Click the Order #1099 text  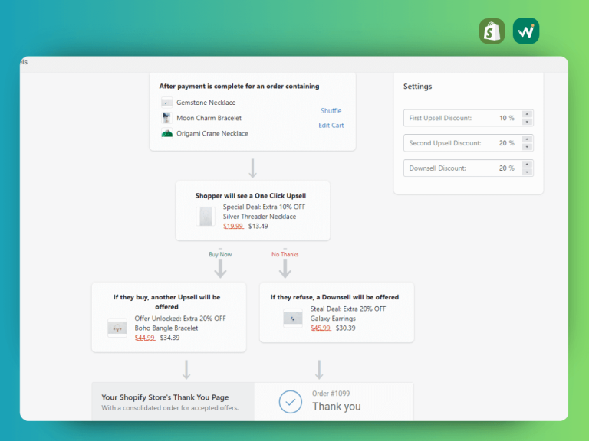(331, 394)
